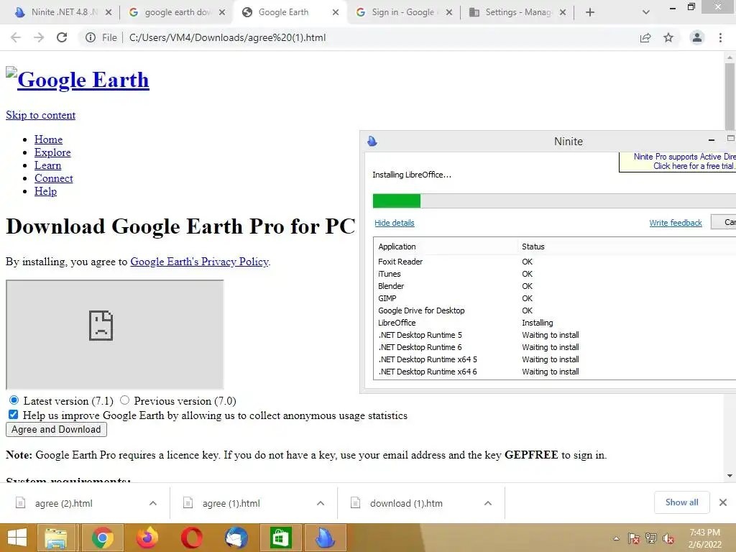The image size is (736, 552).
Task: Share this page icon in address bar
Action: [645, 37]
